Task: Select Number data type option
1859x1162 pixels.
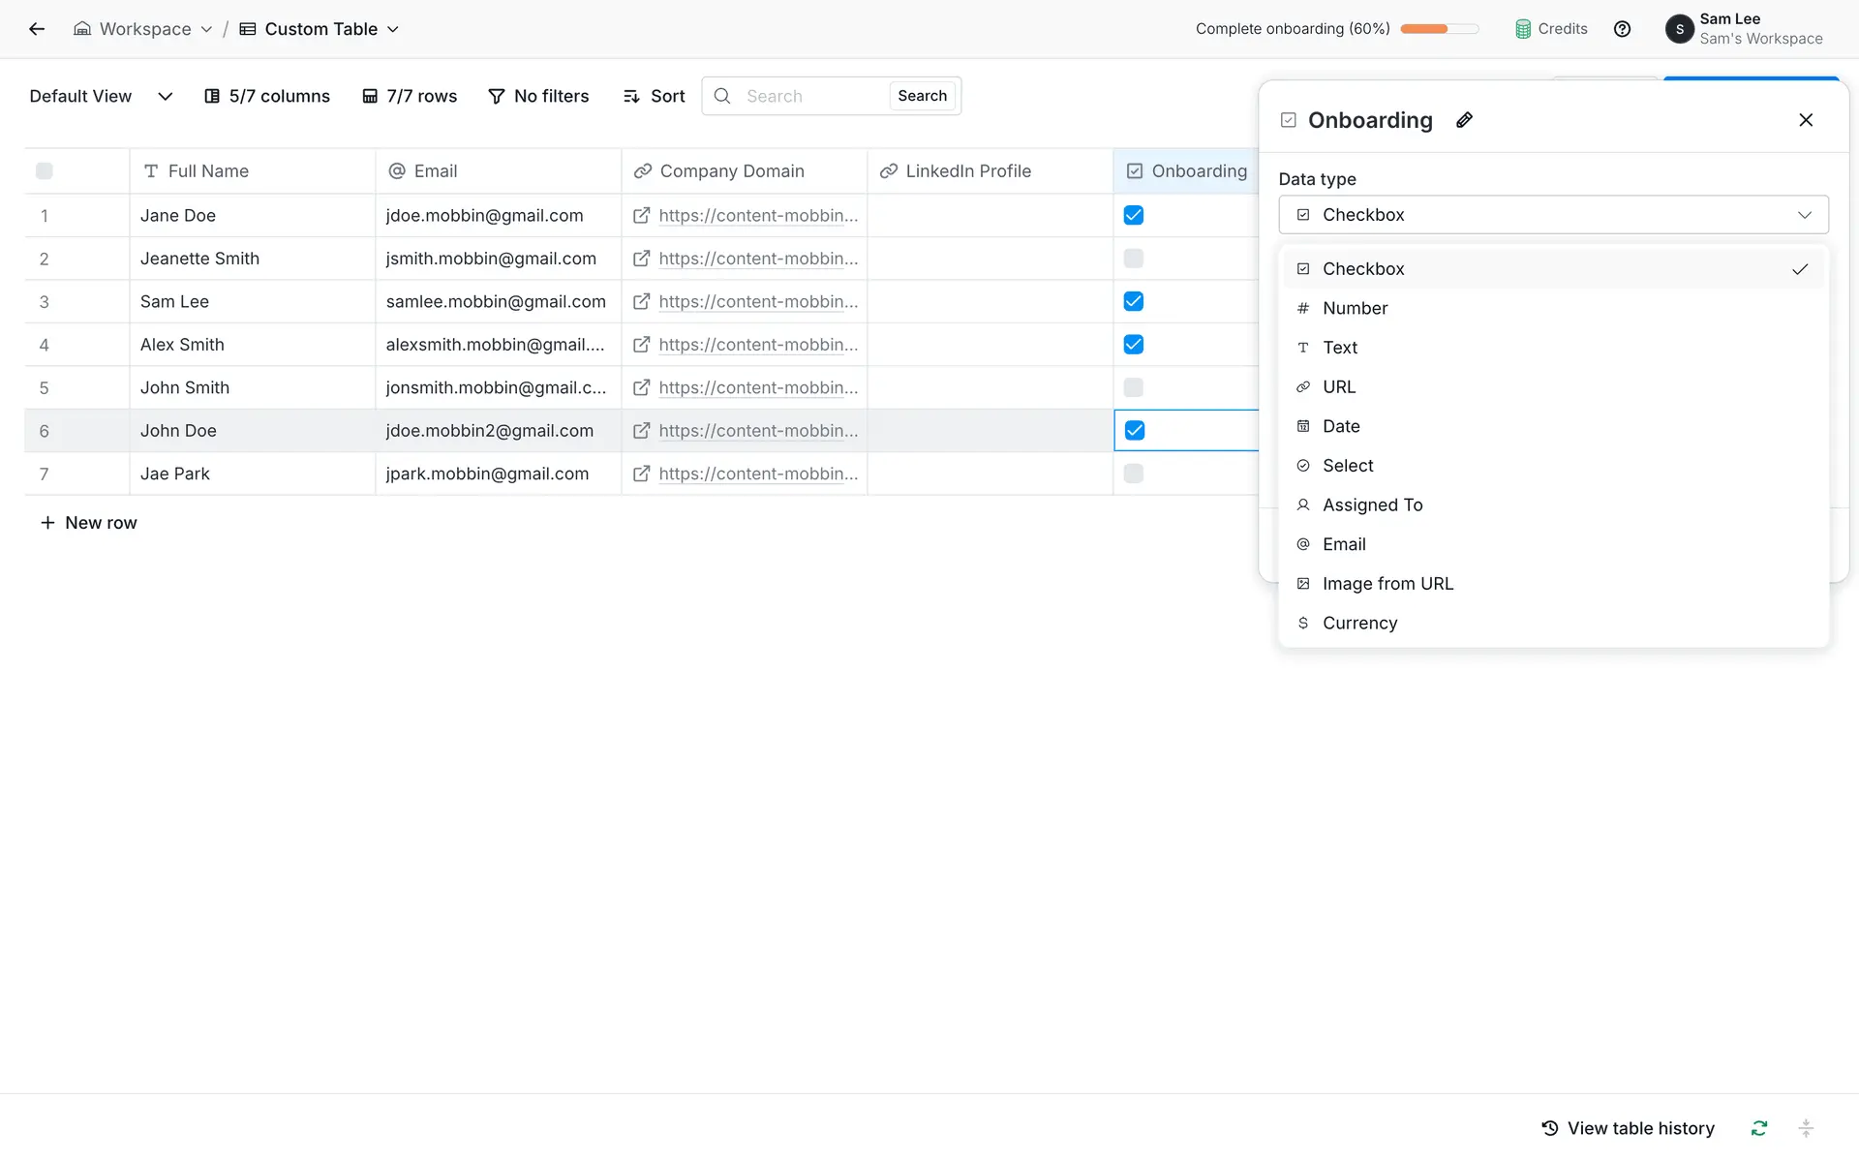Action: [x=1355, y=308]
